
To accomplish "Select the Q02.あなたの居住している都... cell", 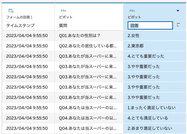I will click(89, 46).
